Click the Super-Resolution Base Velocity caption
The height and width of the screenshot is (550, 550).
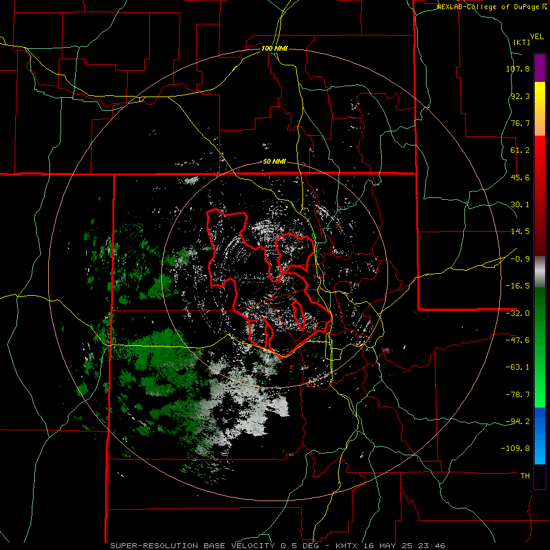point(278,546)
